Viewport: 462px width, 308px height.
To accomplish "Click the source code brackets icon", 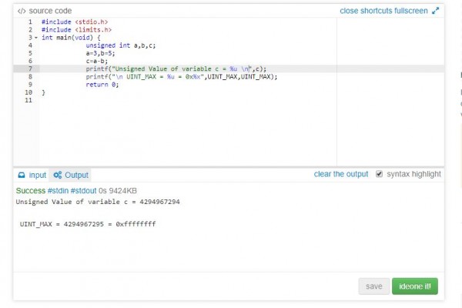I will 22,11.
